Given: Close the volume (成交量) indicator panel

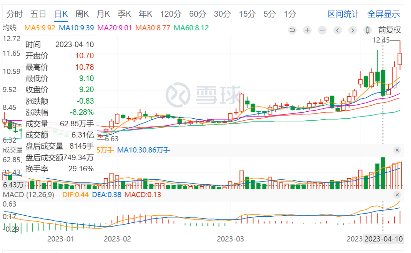Looking at the screenshot, I should (397, 150).
